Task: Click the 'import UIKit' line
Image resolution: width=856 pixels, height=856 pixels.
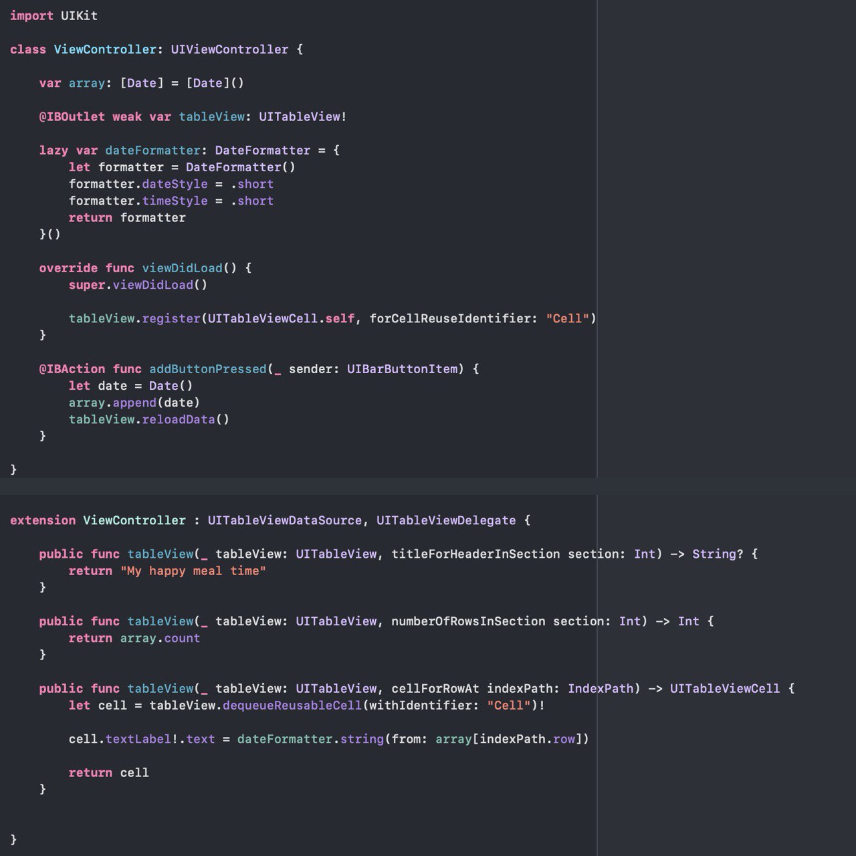Action: click(53, 15)
